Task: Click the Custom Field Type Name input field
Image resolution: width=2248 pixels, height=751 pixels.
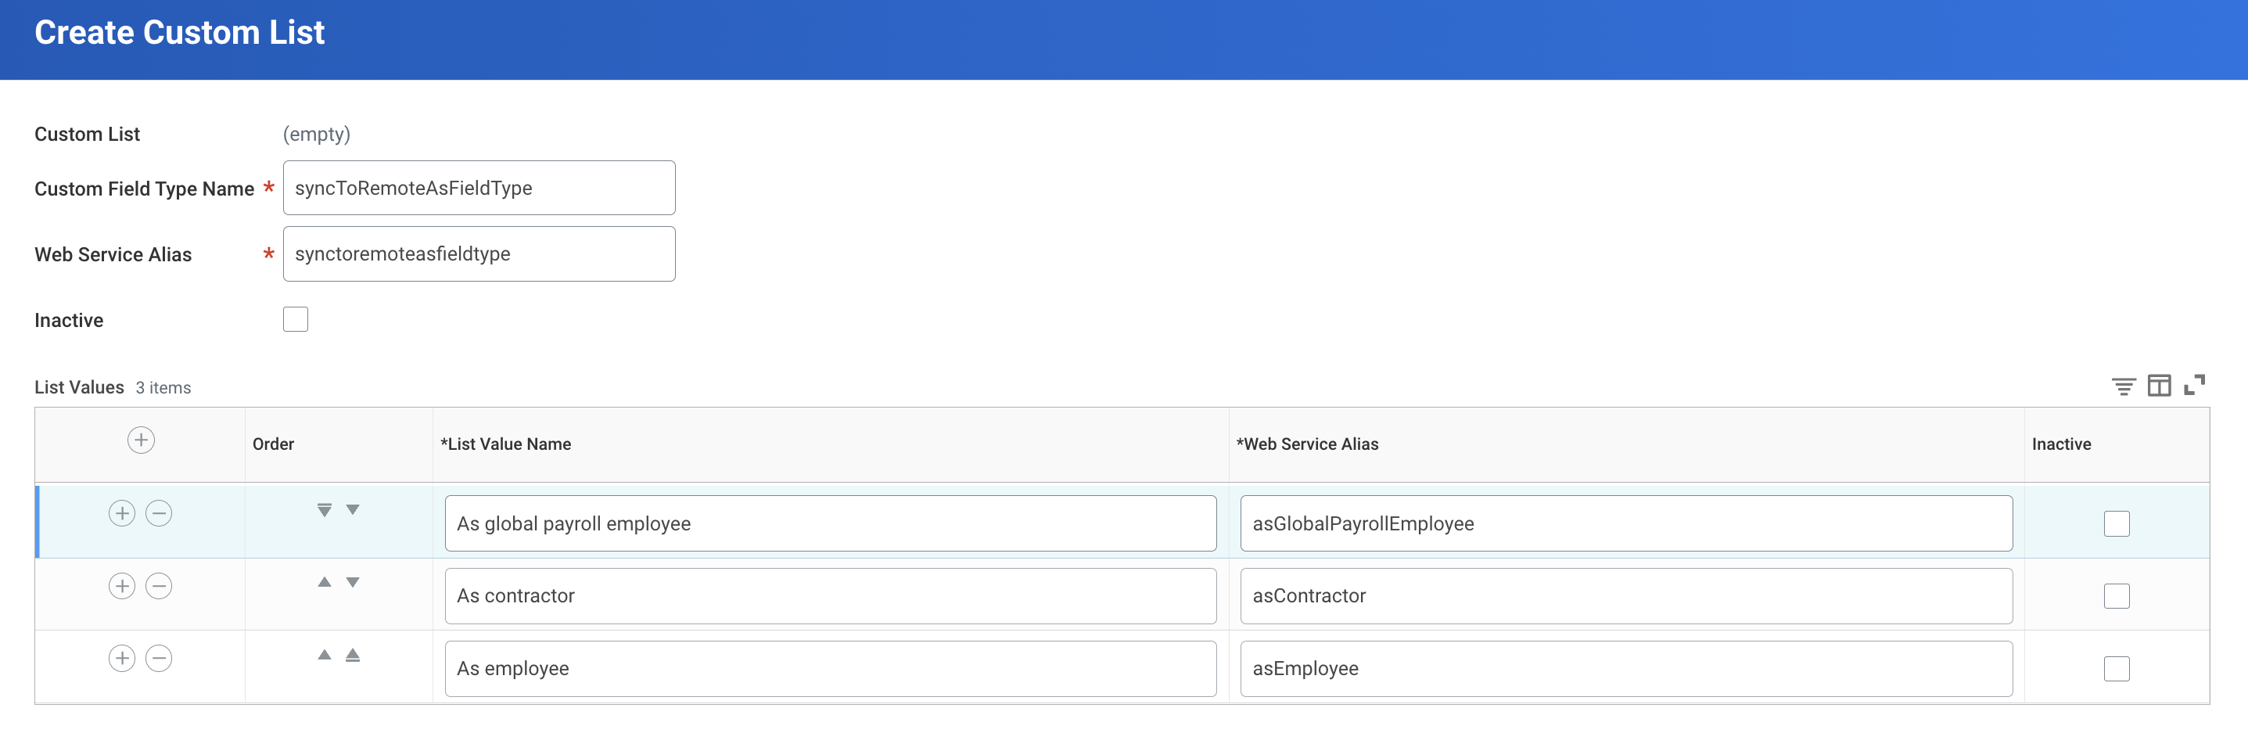Action: click(x=479, y=187)
